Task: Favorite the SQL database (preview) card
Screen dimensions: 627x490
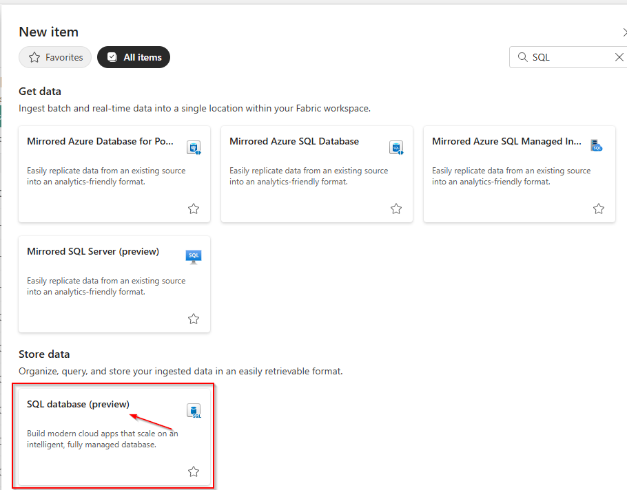Action: 194,471
